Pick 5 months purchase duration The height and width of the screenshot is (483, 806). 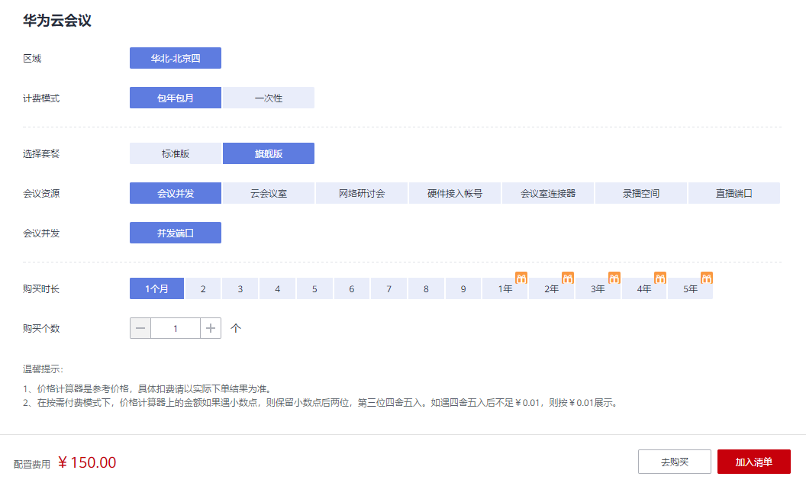coord(314,288)
